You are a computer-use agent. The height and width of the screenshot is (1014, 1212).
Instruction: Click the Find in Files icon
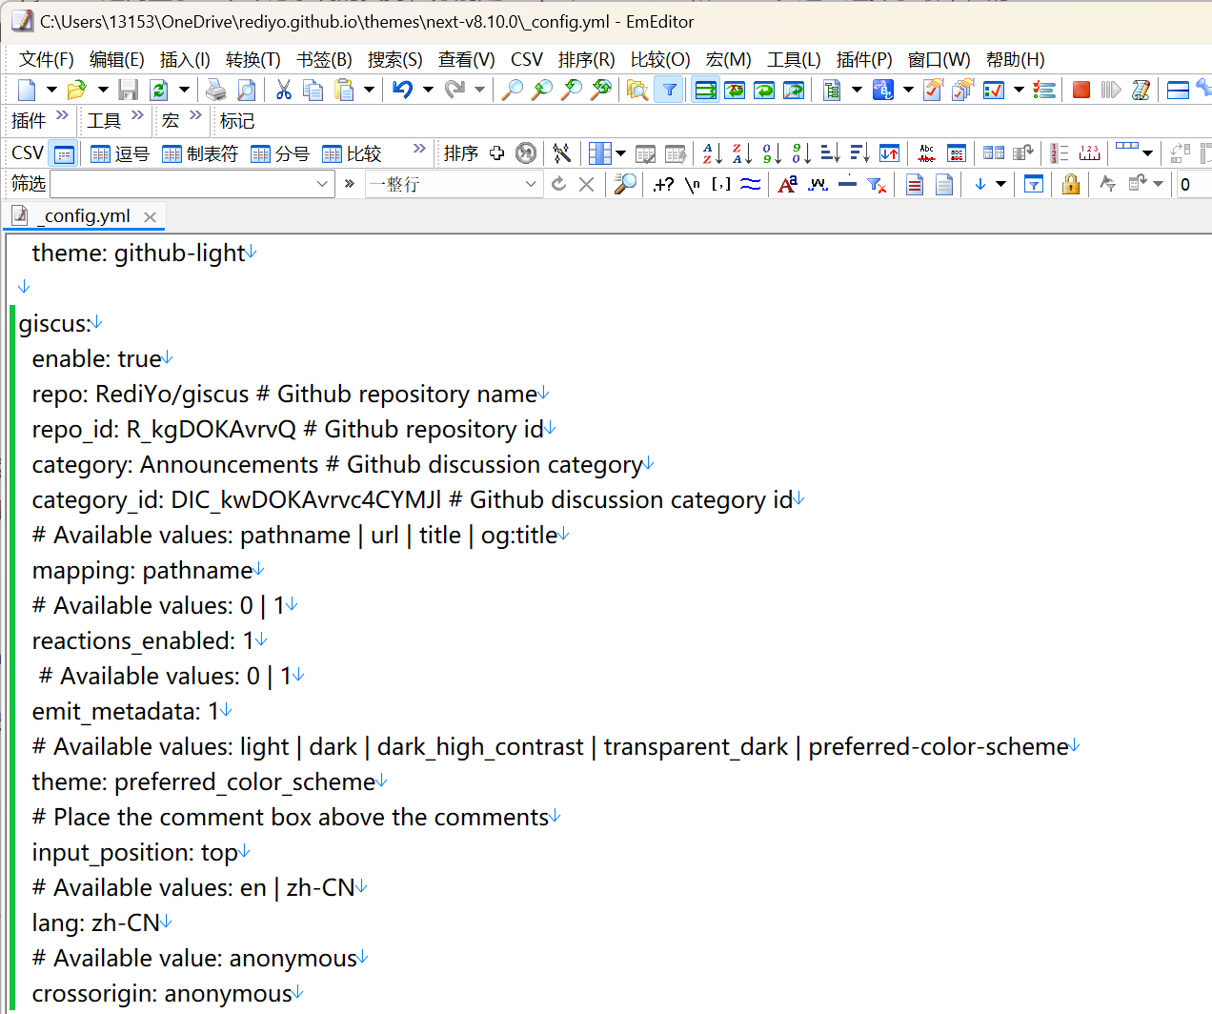pos(637,90)
